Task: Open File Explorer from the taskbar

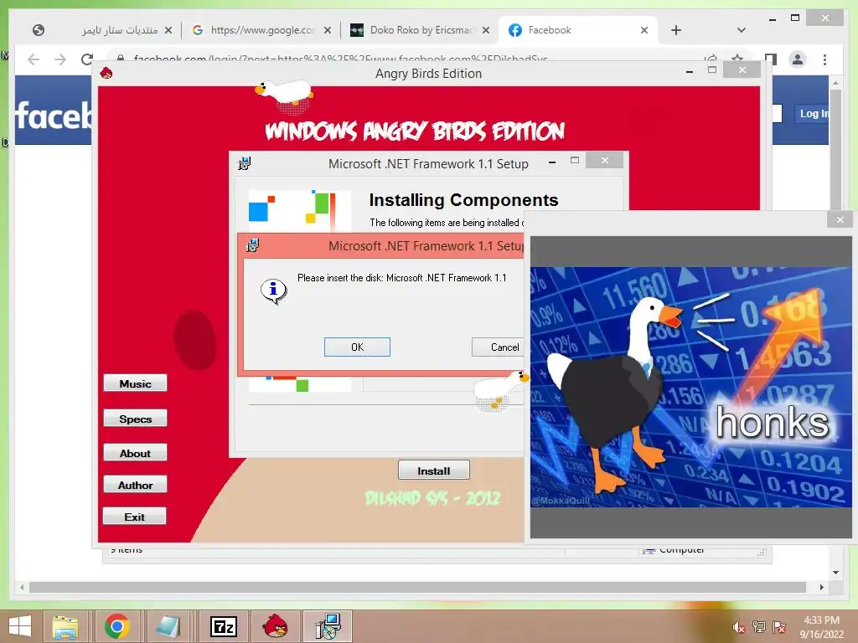Action: pos(65,626)
